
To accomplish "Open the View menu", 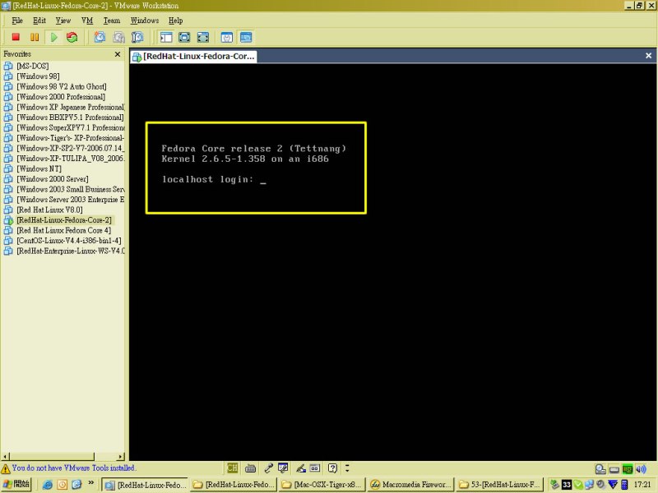I will 63,21.
